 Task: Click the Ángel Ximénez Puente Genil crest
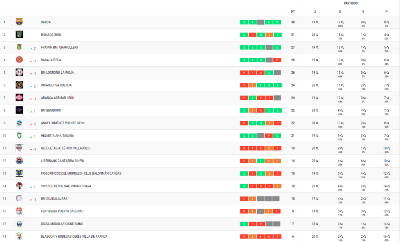tap(19, 123)
